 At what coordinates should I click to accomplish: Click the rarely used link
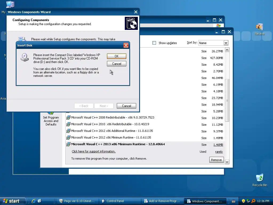coord(219,152)
